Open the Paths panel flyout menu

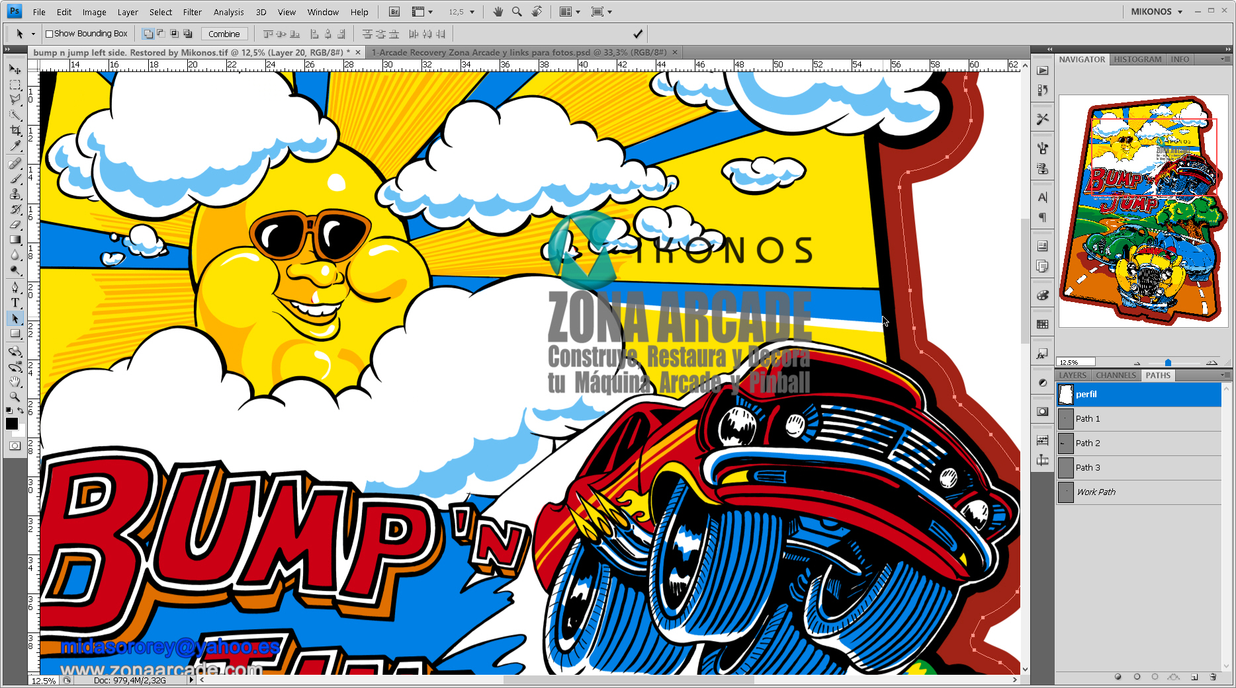pos(1225,375)
